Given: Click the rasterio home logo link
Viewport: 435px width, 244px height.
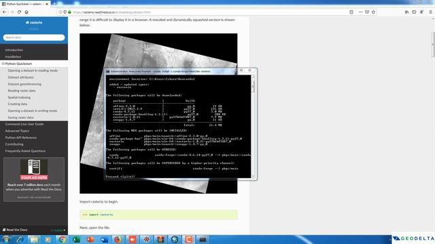Looking at the screenshot, I should point(34,22).
